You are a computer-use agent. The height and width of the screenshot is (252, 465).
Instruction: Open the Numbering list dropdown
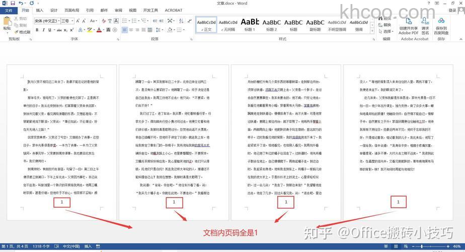[139, 21]
